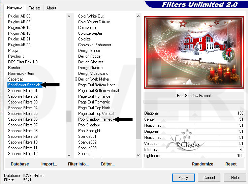Viewport: 248px width, 184px height.
Task: Choose Plugins AB 16 in list
Action: (x=19, y=33)
